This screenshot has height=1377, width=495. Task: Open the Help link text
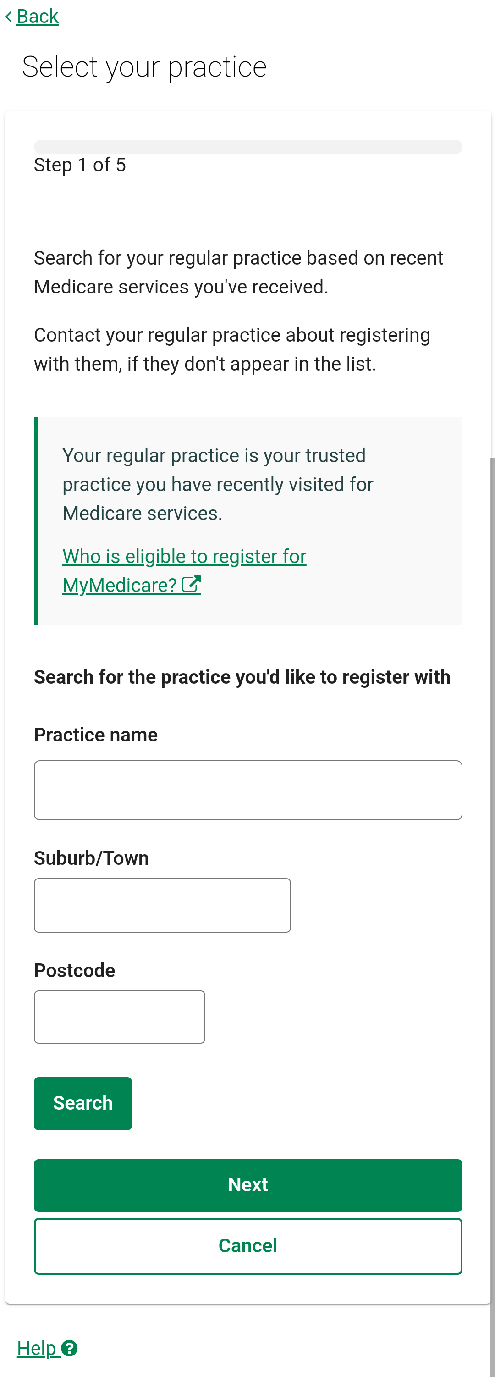pos(36,1348)
